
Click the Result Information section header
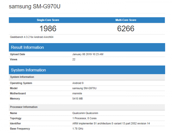tap(27, 47)
